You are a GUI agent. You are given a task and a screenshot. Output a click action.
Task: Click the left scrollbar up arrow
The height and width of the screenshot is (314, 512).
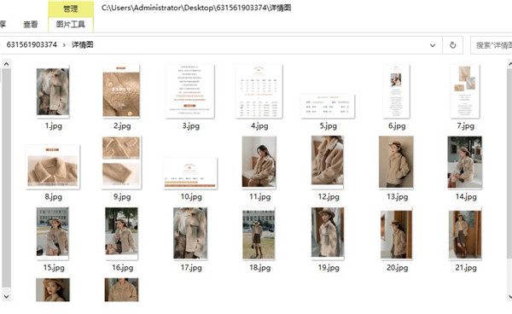coord(6,64)
